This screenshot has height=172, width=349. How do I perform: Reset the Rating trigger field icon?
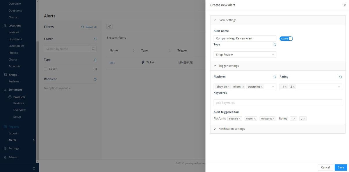click(340, 77)
